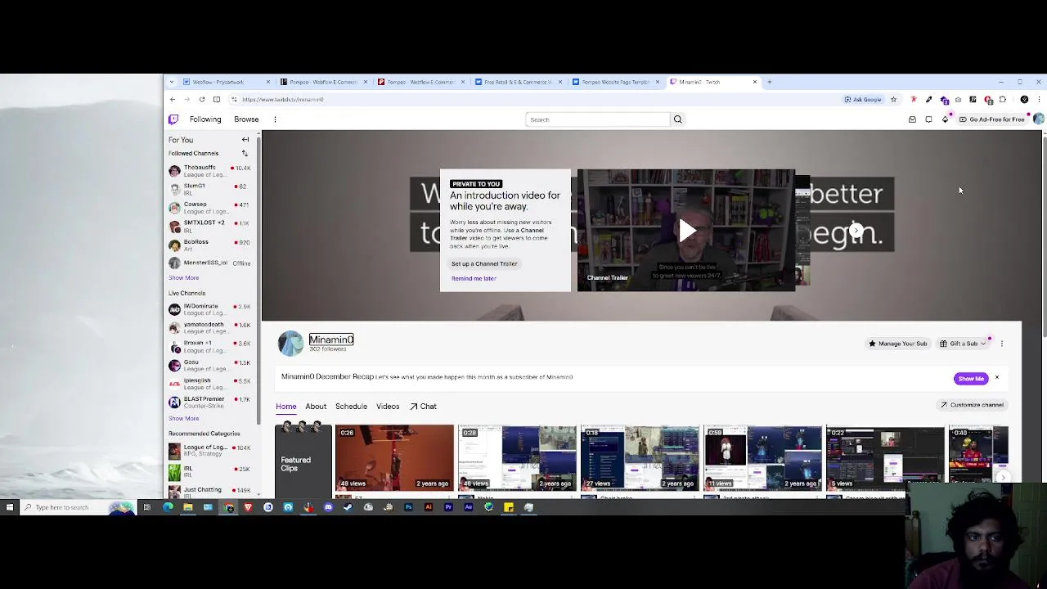Open BLASTPremier live channel
Screen dimensions: 1047x589
click(x=209, y=402)
